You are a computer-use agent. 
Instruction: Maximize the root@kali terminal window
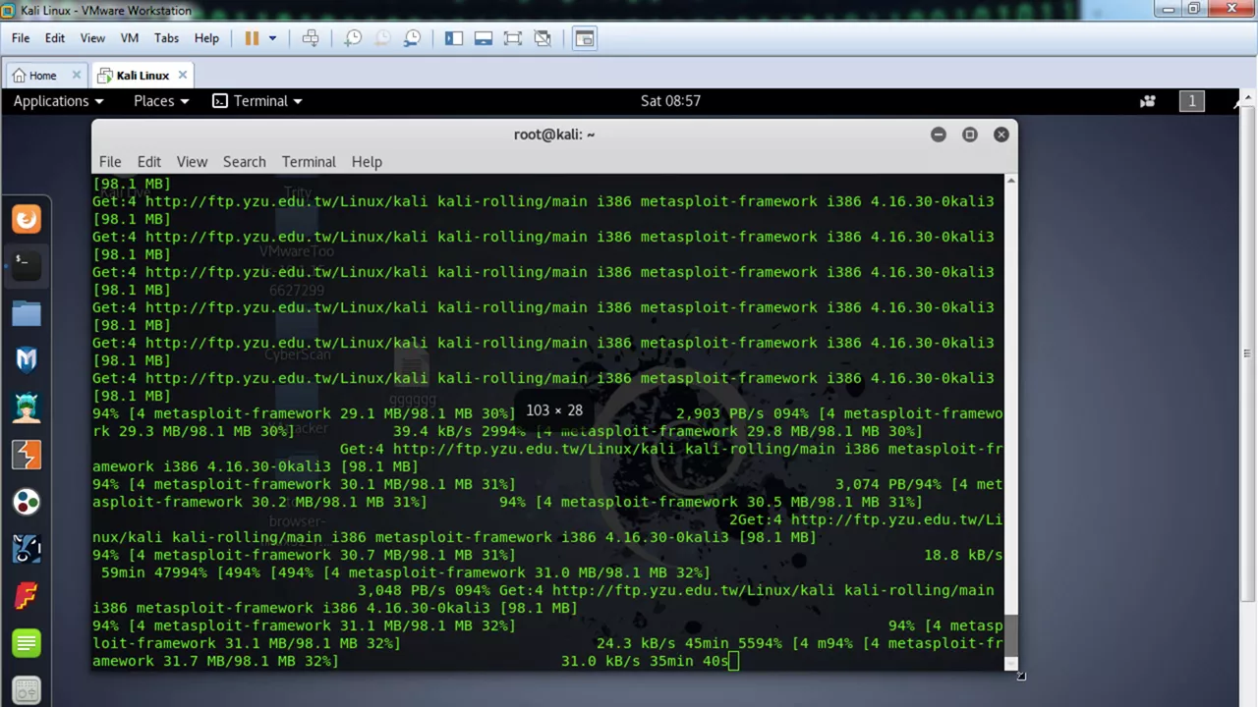click(970, 135)
